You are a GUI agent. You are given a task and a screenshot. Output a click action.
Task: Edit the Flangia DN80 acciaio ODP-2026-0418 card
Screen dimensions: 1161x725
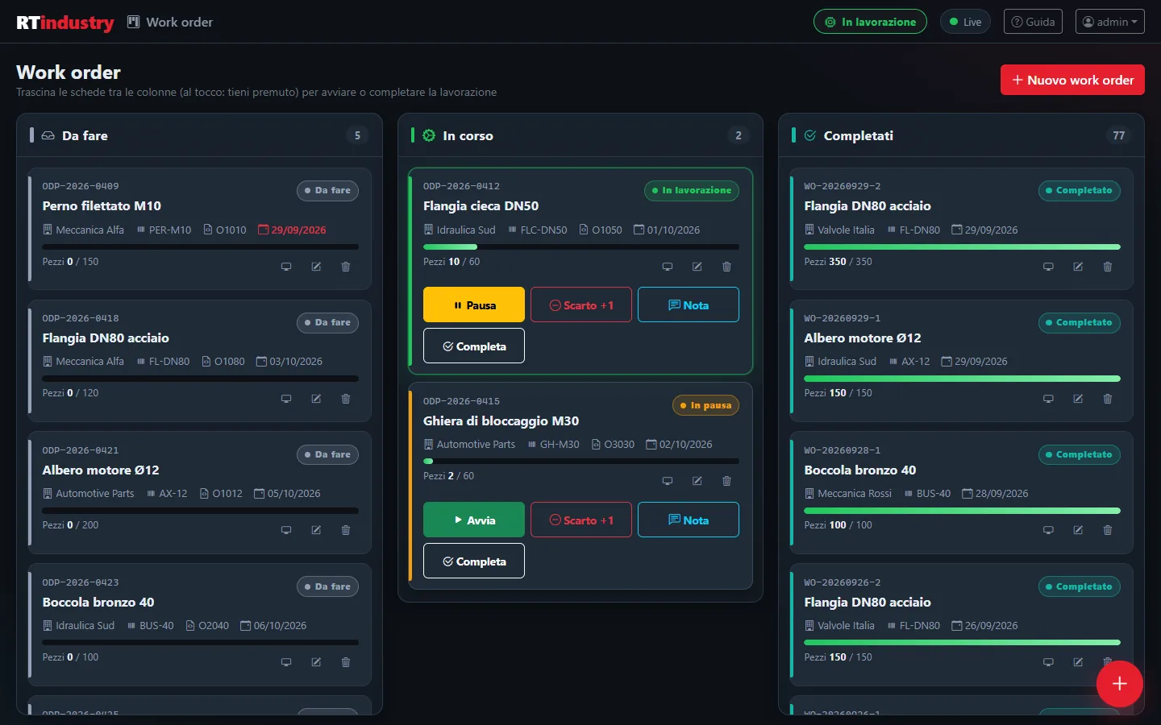click(x=316, y=399)
